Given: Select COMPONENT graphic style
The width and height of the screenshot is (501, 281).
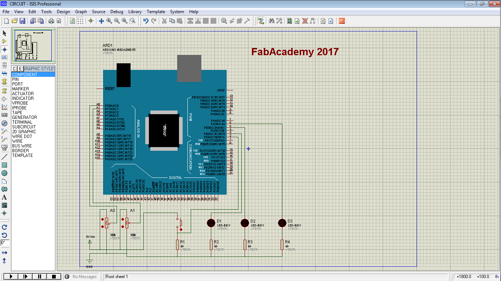Looking at the screenshot, I should 33,75.
